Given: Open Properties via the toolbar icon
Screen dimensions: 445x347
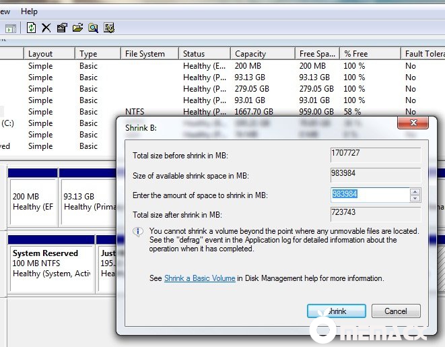Looking at the screenshot, I should tap(62, 28).
